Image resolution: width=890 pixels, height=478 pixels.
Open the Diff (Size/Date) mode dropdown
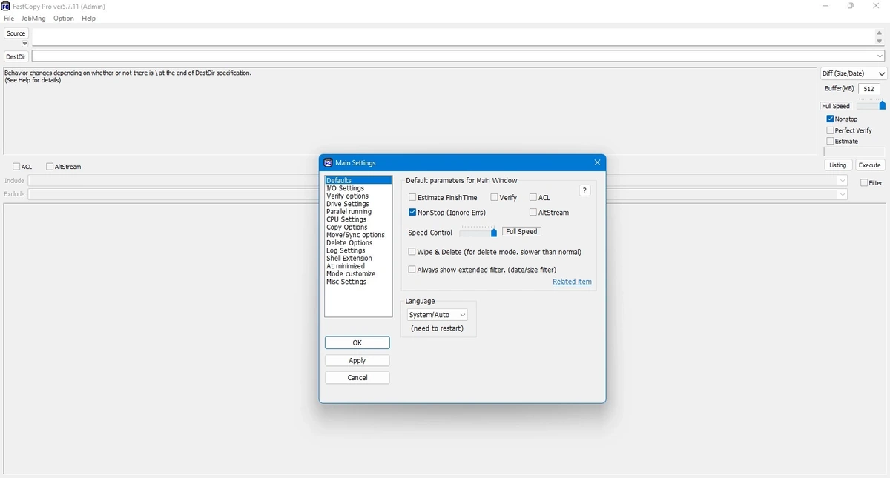pyautogui.click(x=853, y=73)
